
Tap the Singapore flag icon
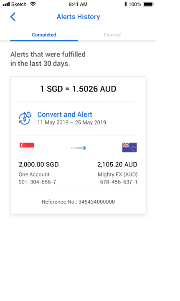[27, 148]
